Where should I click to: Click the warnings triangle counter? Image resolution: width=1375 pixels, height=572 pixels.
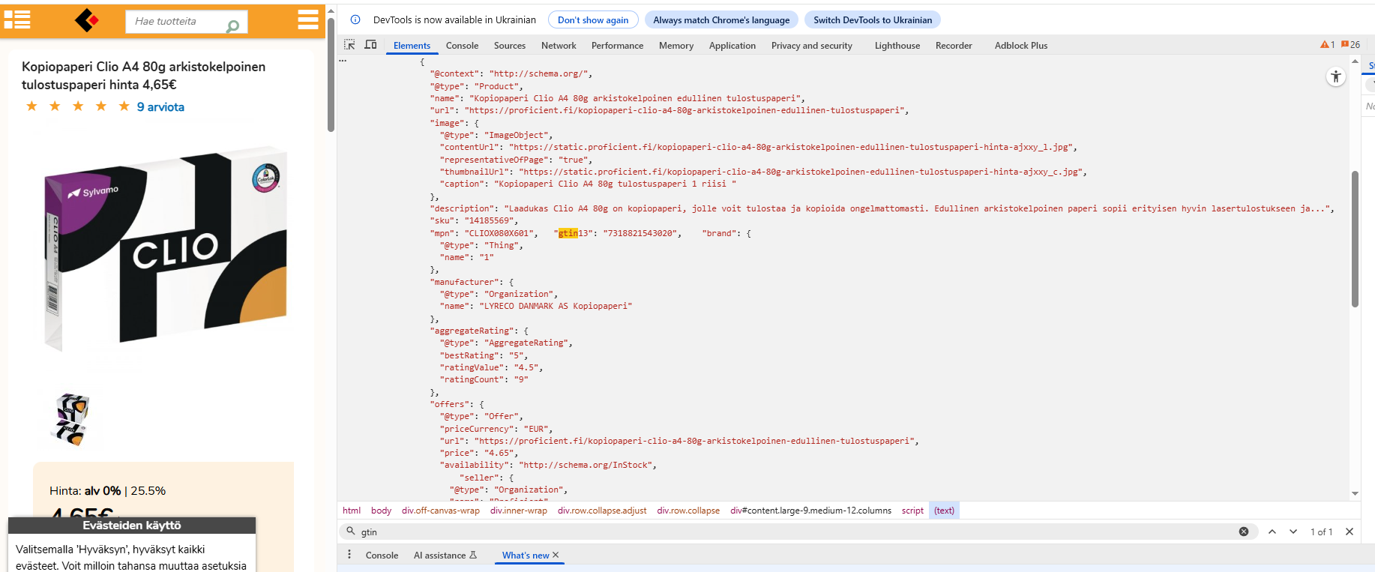(1328, 45)
